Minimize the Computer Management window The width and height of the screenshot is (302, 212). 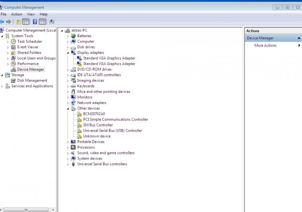[278, 7]
